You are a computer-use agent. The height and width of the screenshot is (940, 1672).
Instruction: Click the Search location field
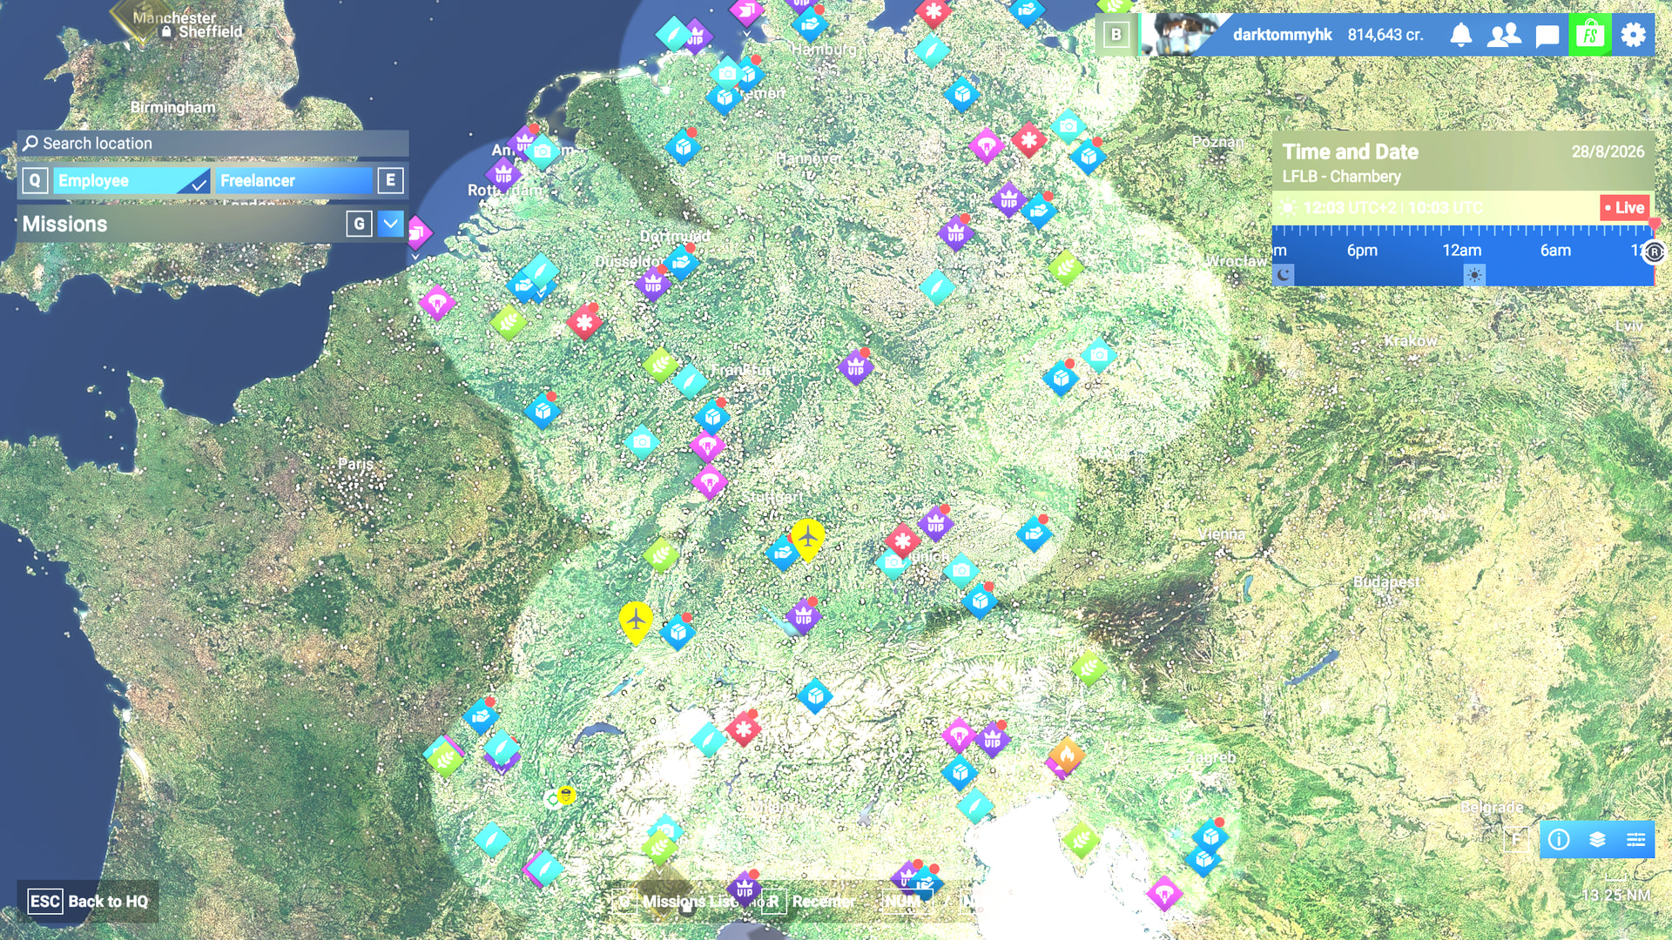click(212, 143)
